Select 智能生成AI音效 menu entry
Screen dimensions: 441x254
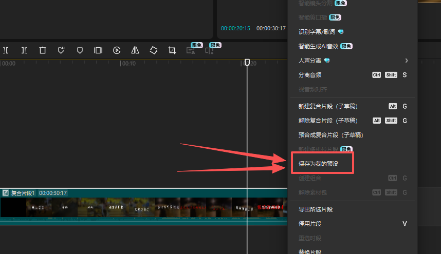(319, 46)
